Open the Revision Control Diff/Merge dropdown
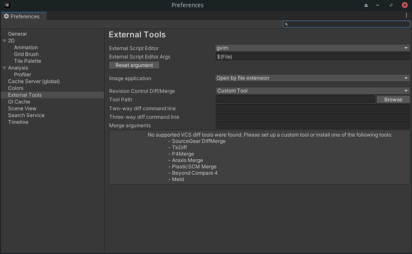Image resolution: width=412 pixels, height=254 pixels. click(x=312, y=91)
